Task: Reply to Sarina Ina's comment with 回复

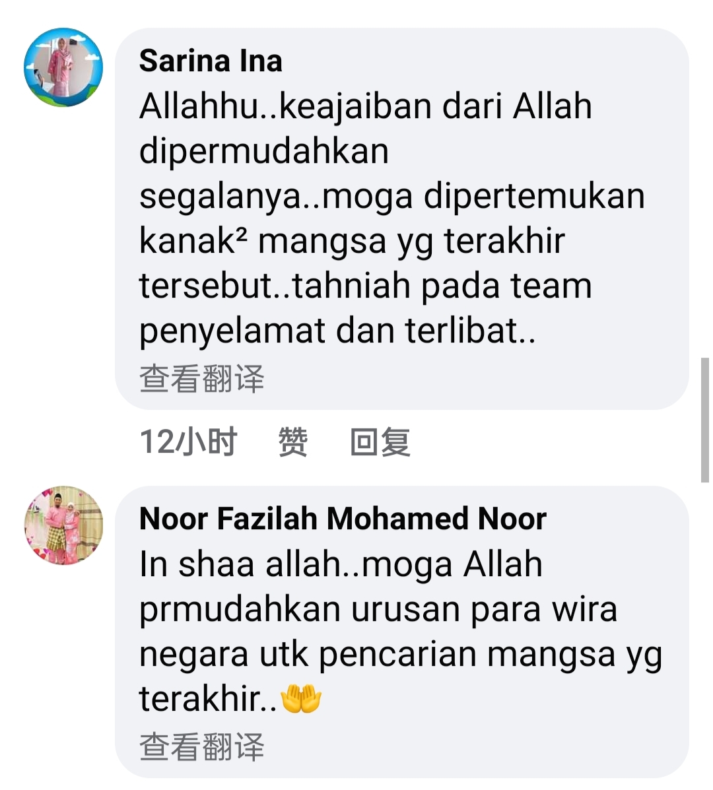Action: 380,442
